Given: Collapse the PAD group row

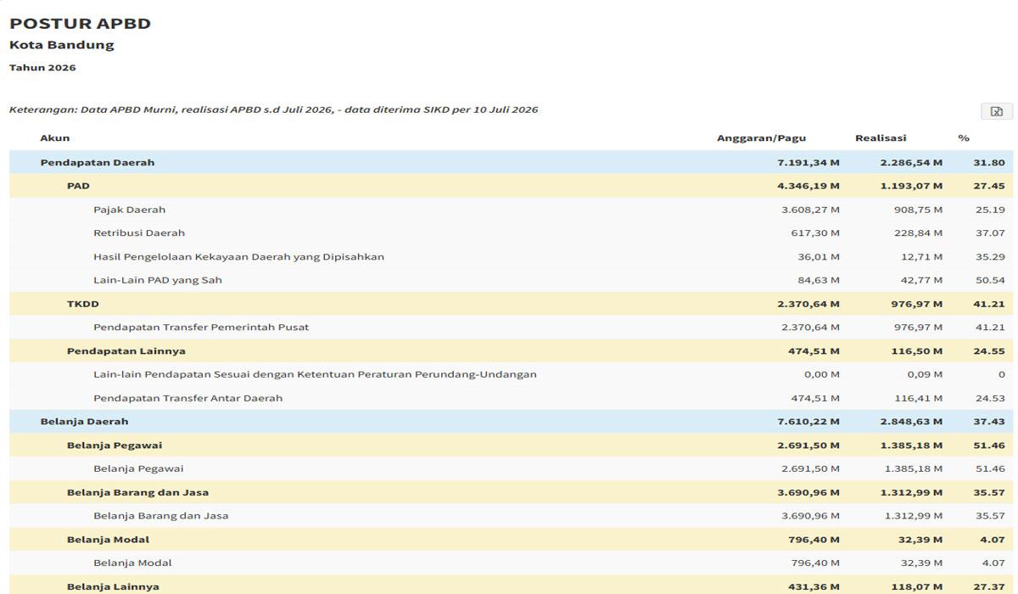Looking at the screenshot, I should click(x=512, y=186).
